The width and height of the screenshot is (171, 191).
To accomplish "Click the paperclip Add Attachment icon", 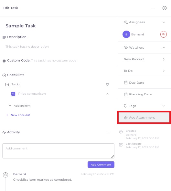I will click(x=125, y=118).
